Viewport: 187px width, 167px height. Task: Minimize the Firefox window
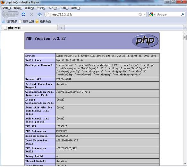click(167, 2)
